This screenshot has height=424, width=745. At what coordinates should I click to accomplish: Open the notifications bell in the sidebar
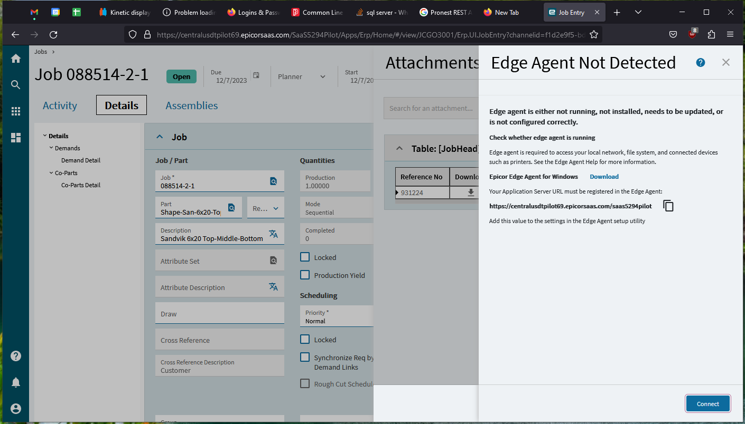(16, 382)
